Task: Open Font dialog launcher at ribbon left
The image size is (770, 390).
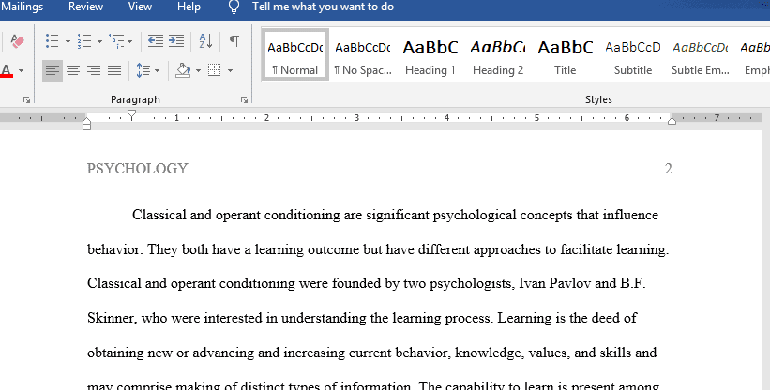Action: coord(26,100)
